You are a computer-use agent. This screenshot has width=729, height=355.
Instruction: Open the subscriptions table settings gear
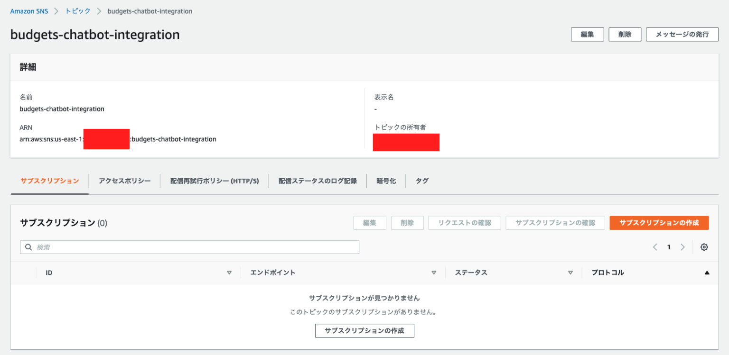pyautogui.click(x=704, y=247)
